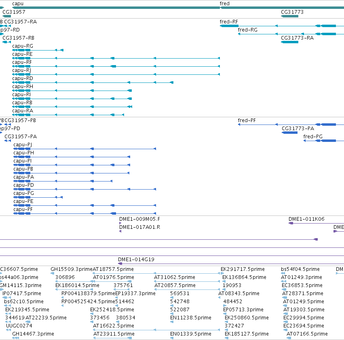Screen dimensions: 344x340
Task: Click the CG31773-RA transcript label
Action: point(297,38)
